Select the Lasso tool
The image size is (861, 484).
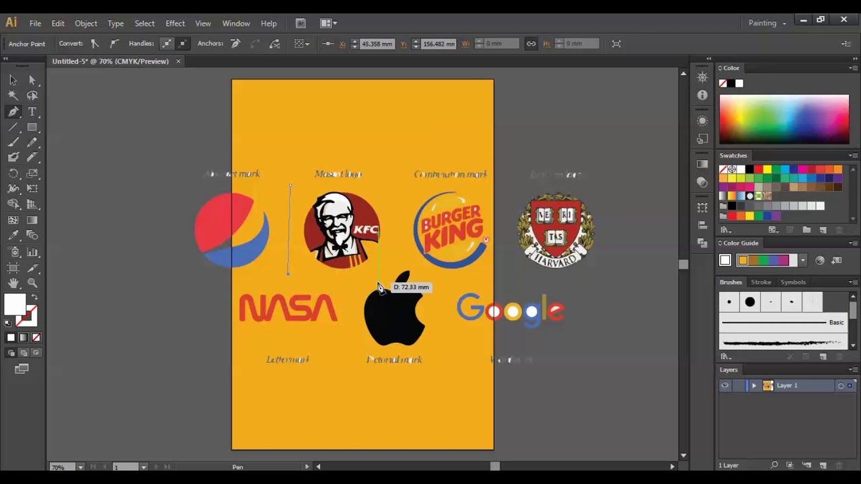[x=32, y=95]
